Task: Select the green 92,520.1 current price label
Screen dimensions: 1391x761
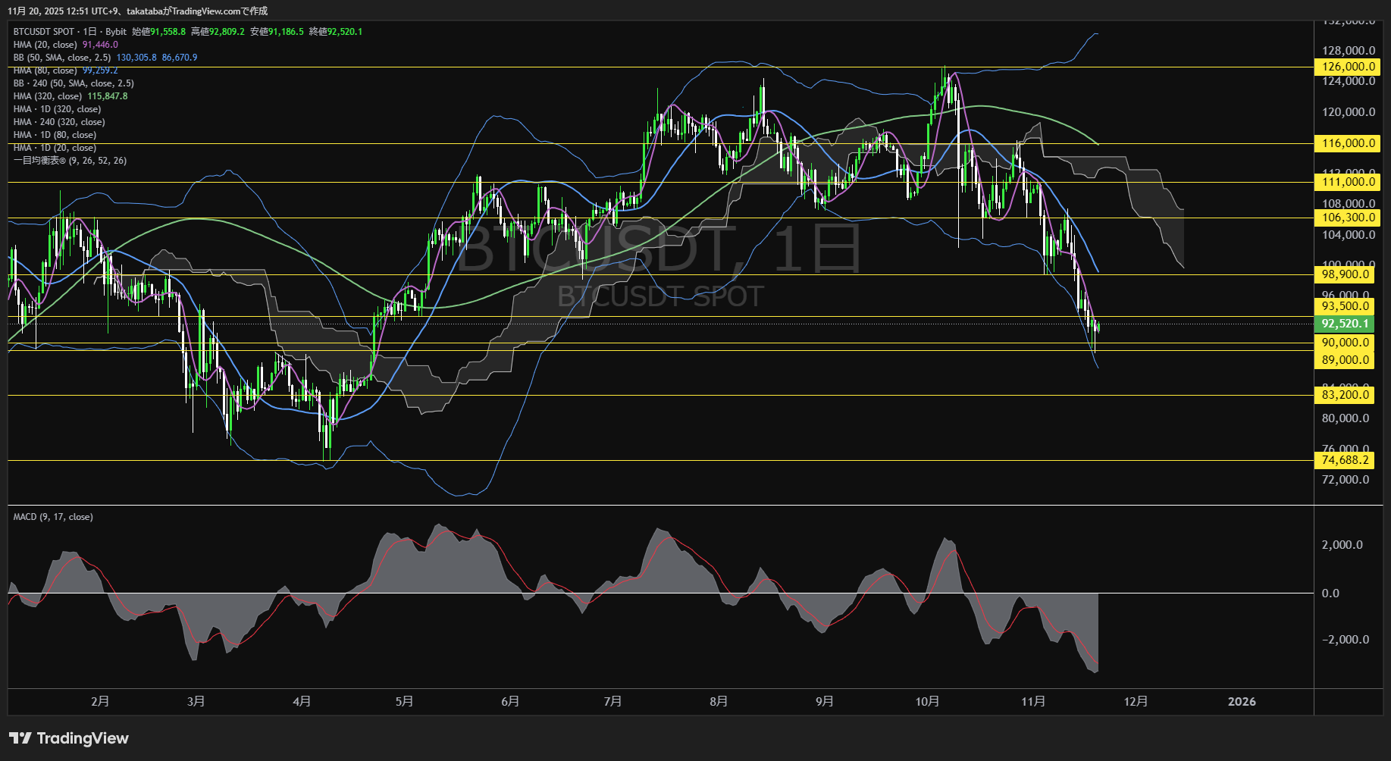Action: [x=1345, y=324]
